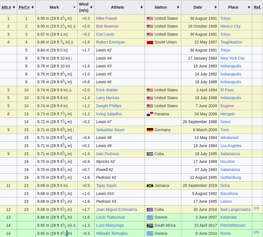The image size is (263, 237).
Task: Sort by Wind (m/s) using its arrows
Action: [x=91, y=7]
